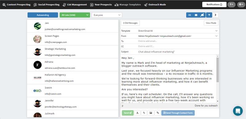Select the All filter toggle

[189, 15]
